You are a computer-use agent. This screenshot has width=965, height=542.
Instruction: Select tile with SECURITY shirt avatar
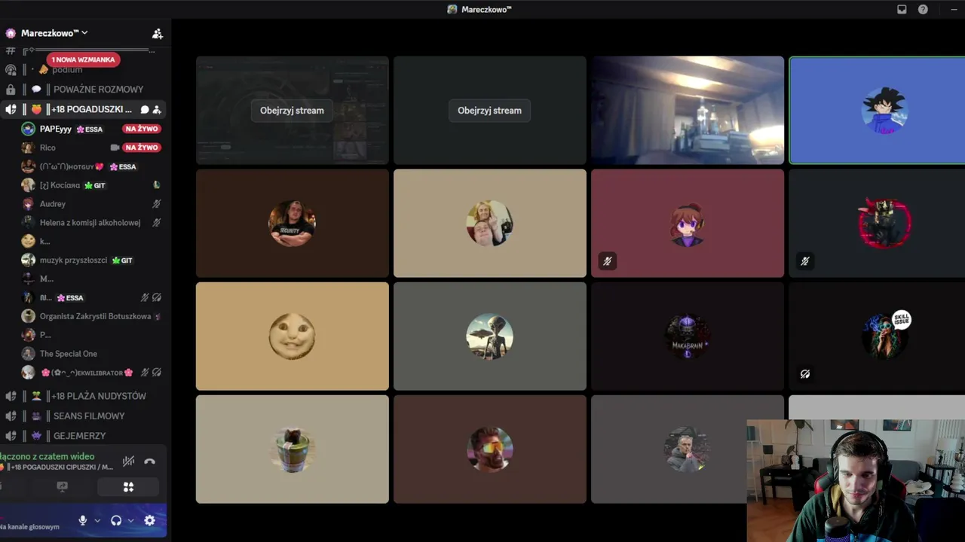tap(293, 223)
